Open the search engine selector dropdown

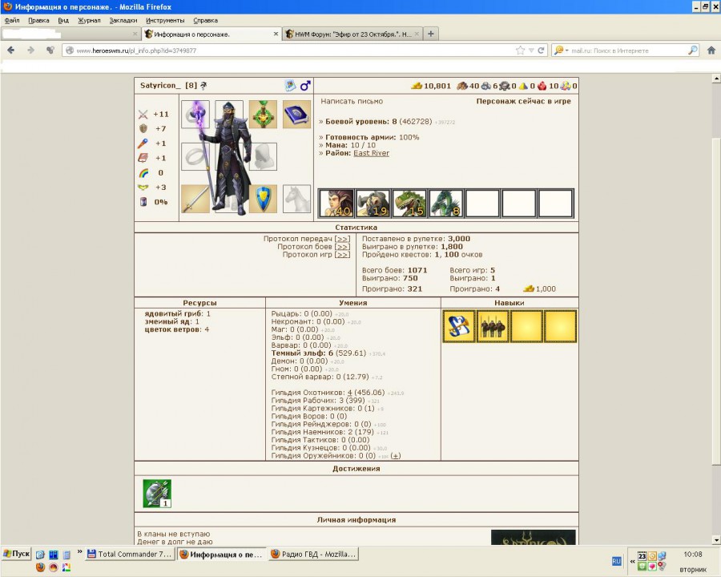(562, 50)
